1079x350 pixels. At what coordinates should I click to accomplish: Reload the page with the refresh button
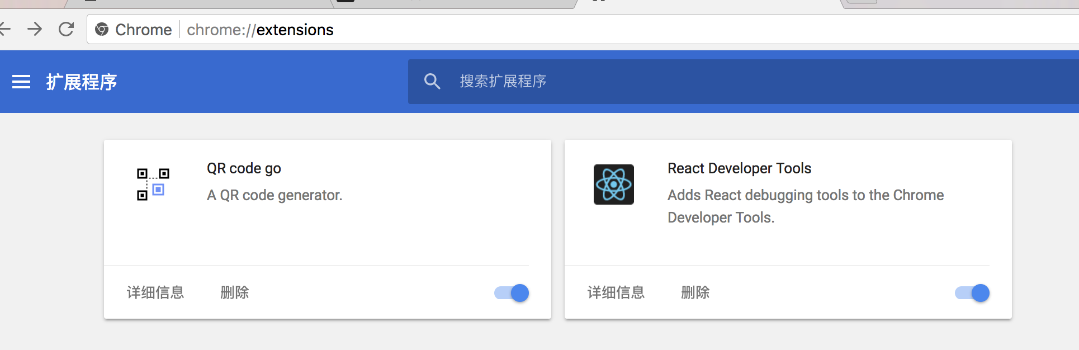[x=67, y=29]
